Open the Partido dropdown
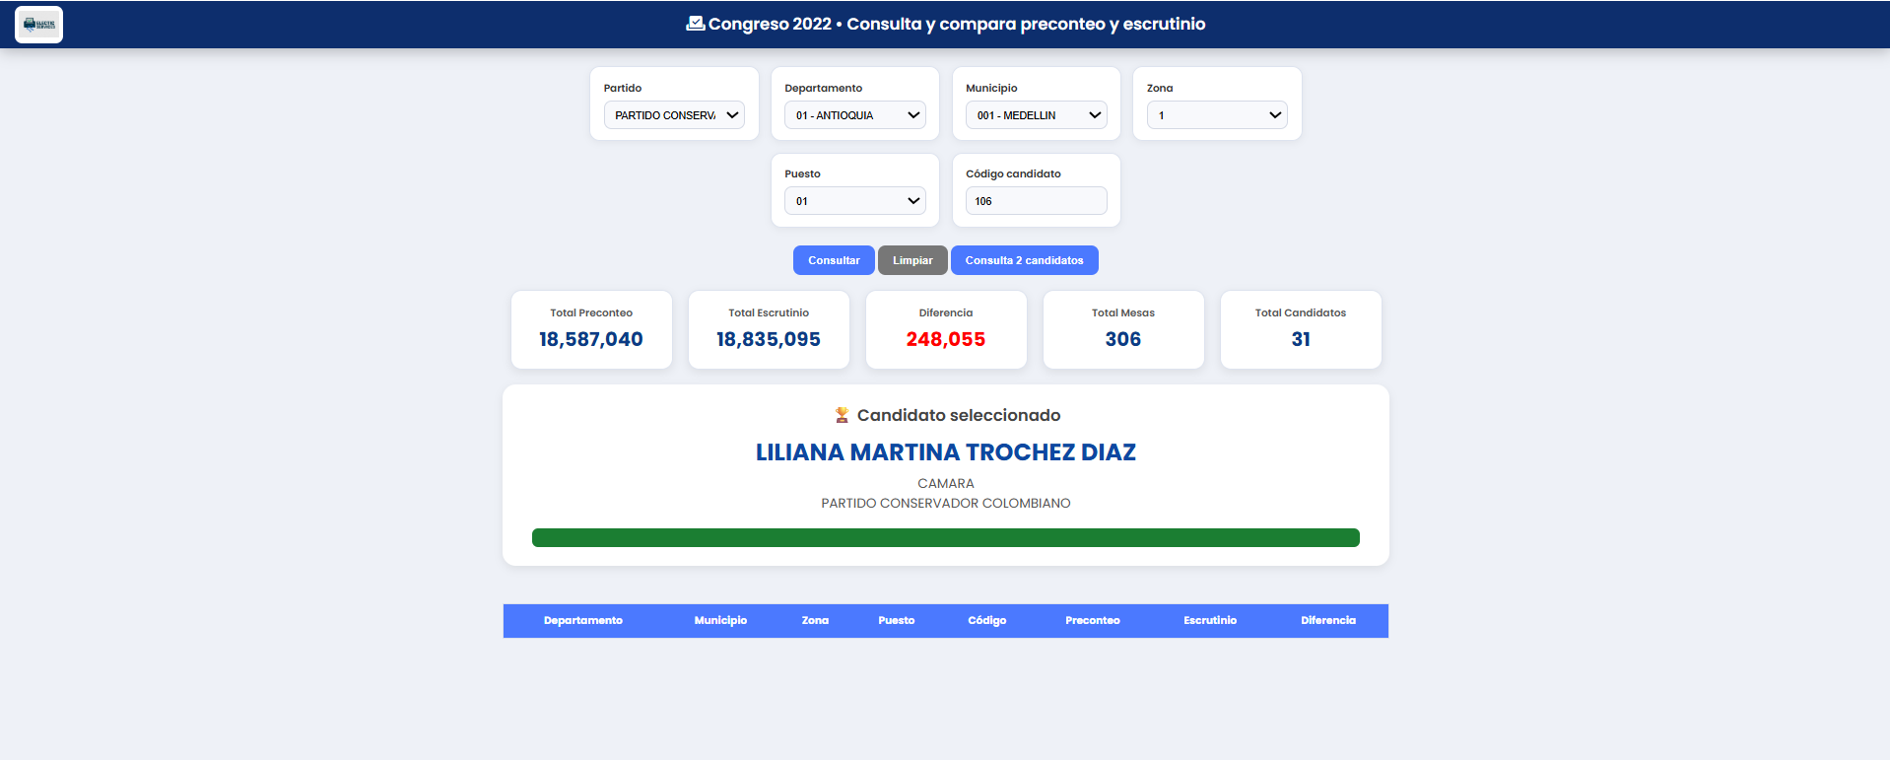1890x760 pixels. click(674, 115)
